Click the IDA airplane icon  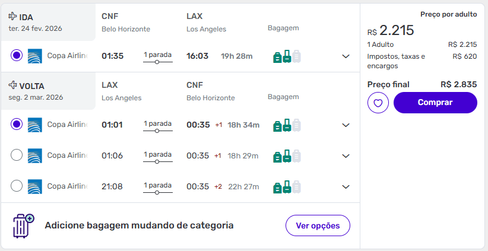pyautogui.click(x=13, y=17)
